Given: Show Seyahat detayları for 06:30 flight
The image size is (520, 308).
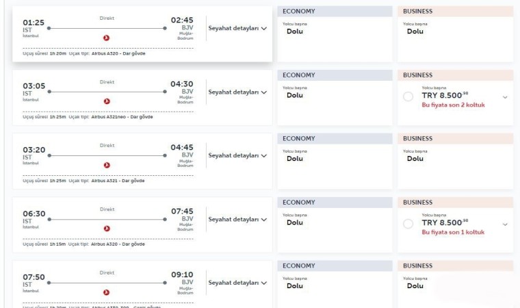Looking at the screenshot, I should coord(237,220).
